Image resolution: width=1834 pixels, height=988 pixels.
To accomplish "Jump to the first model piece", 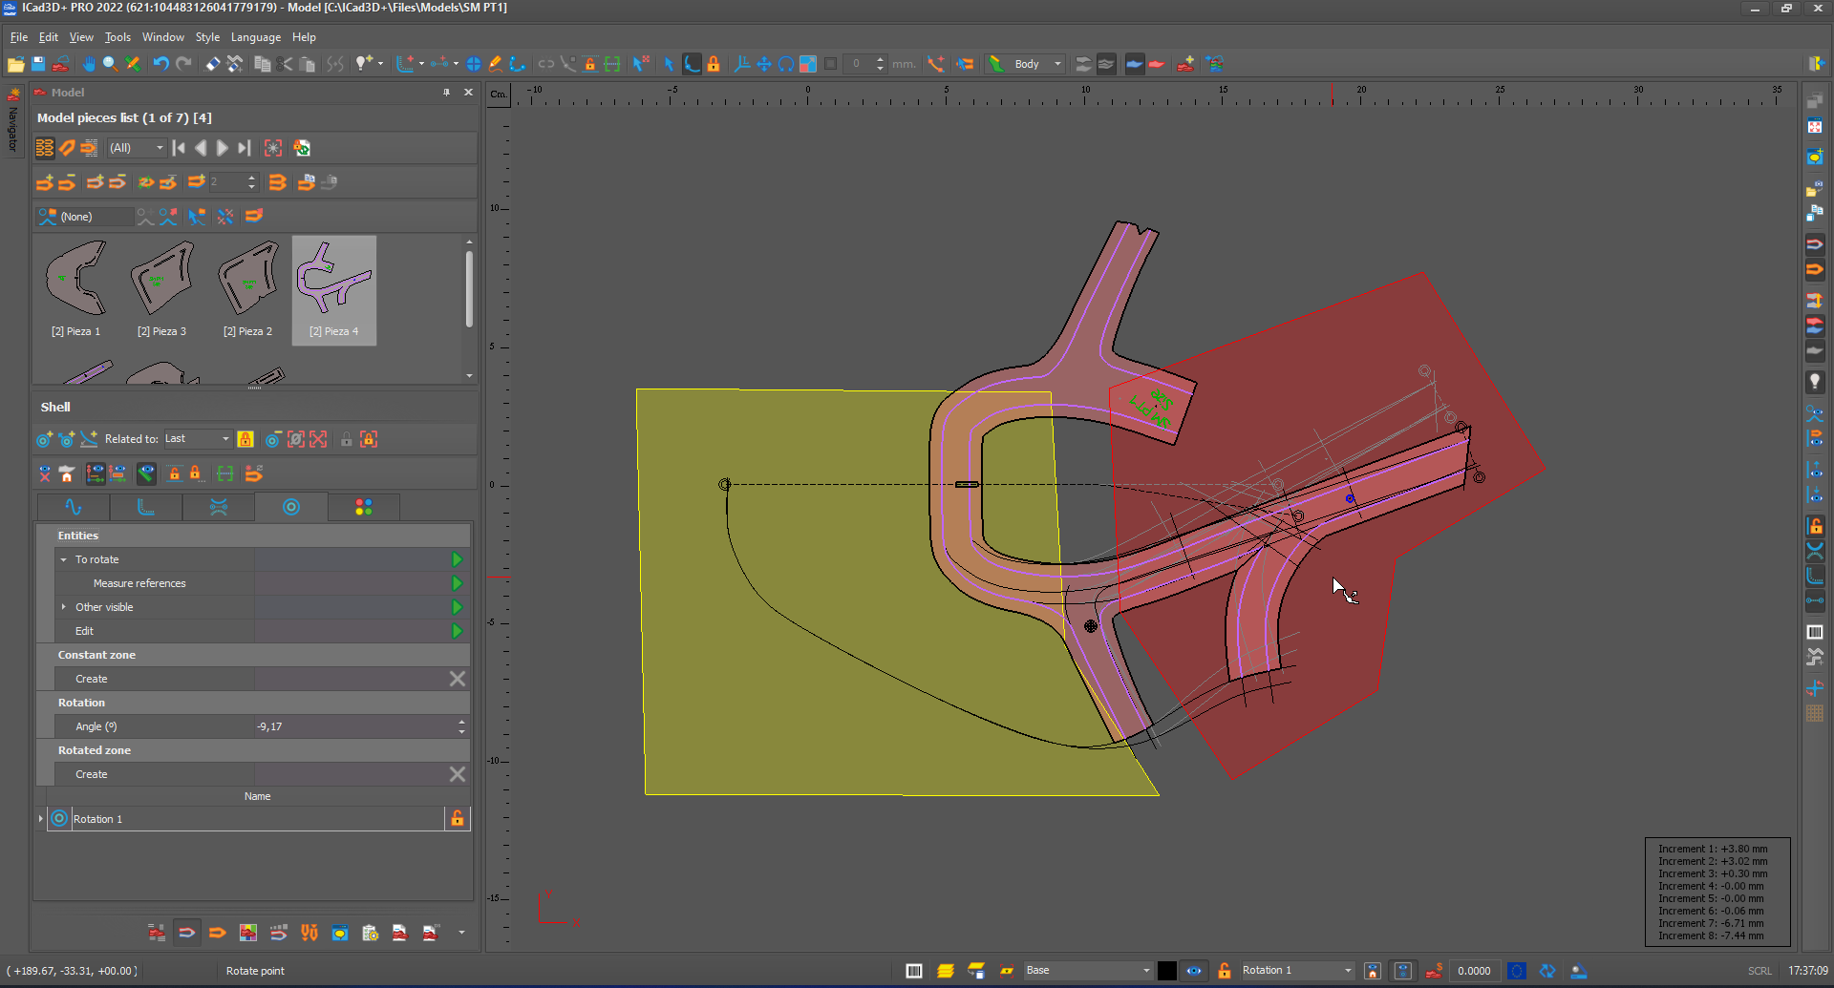I will 179,148.
